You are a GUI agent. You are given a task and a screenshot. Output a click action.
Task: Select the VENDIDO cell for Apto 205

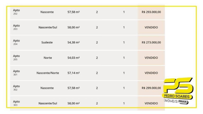click(151, 58)
